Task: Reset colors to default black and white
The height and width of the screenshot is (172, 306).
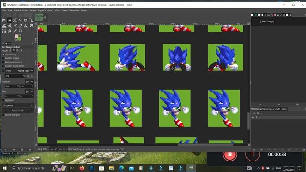Action: pos(16,40)
